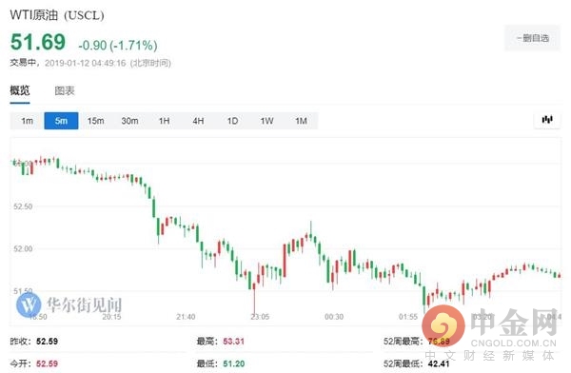Viewport: 571px width, 373px height.
Task: Switch chart to 30m interval
Action: click(129, 121)
